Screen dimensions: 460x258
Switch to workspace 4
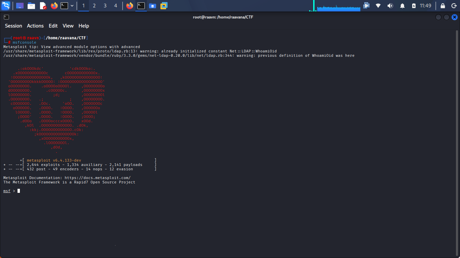(x=116, y=6)
